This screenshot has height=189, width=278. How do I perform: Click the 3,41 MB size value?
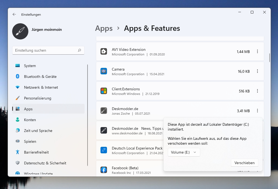pos(243,111)
